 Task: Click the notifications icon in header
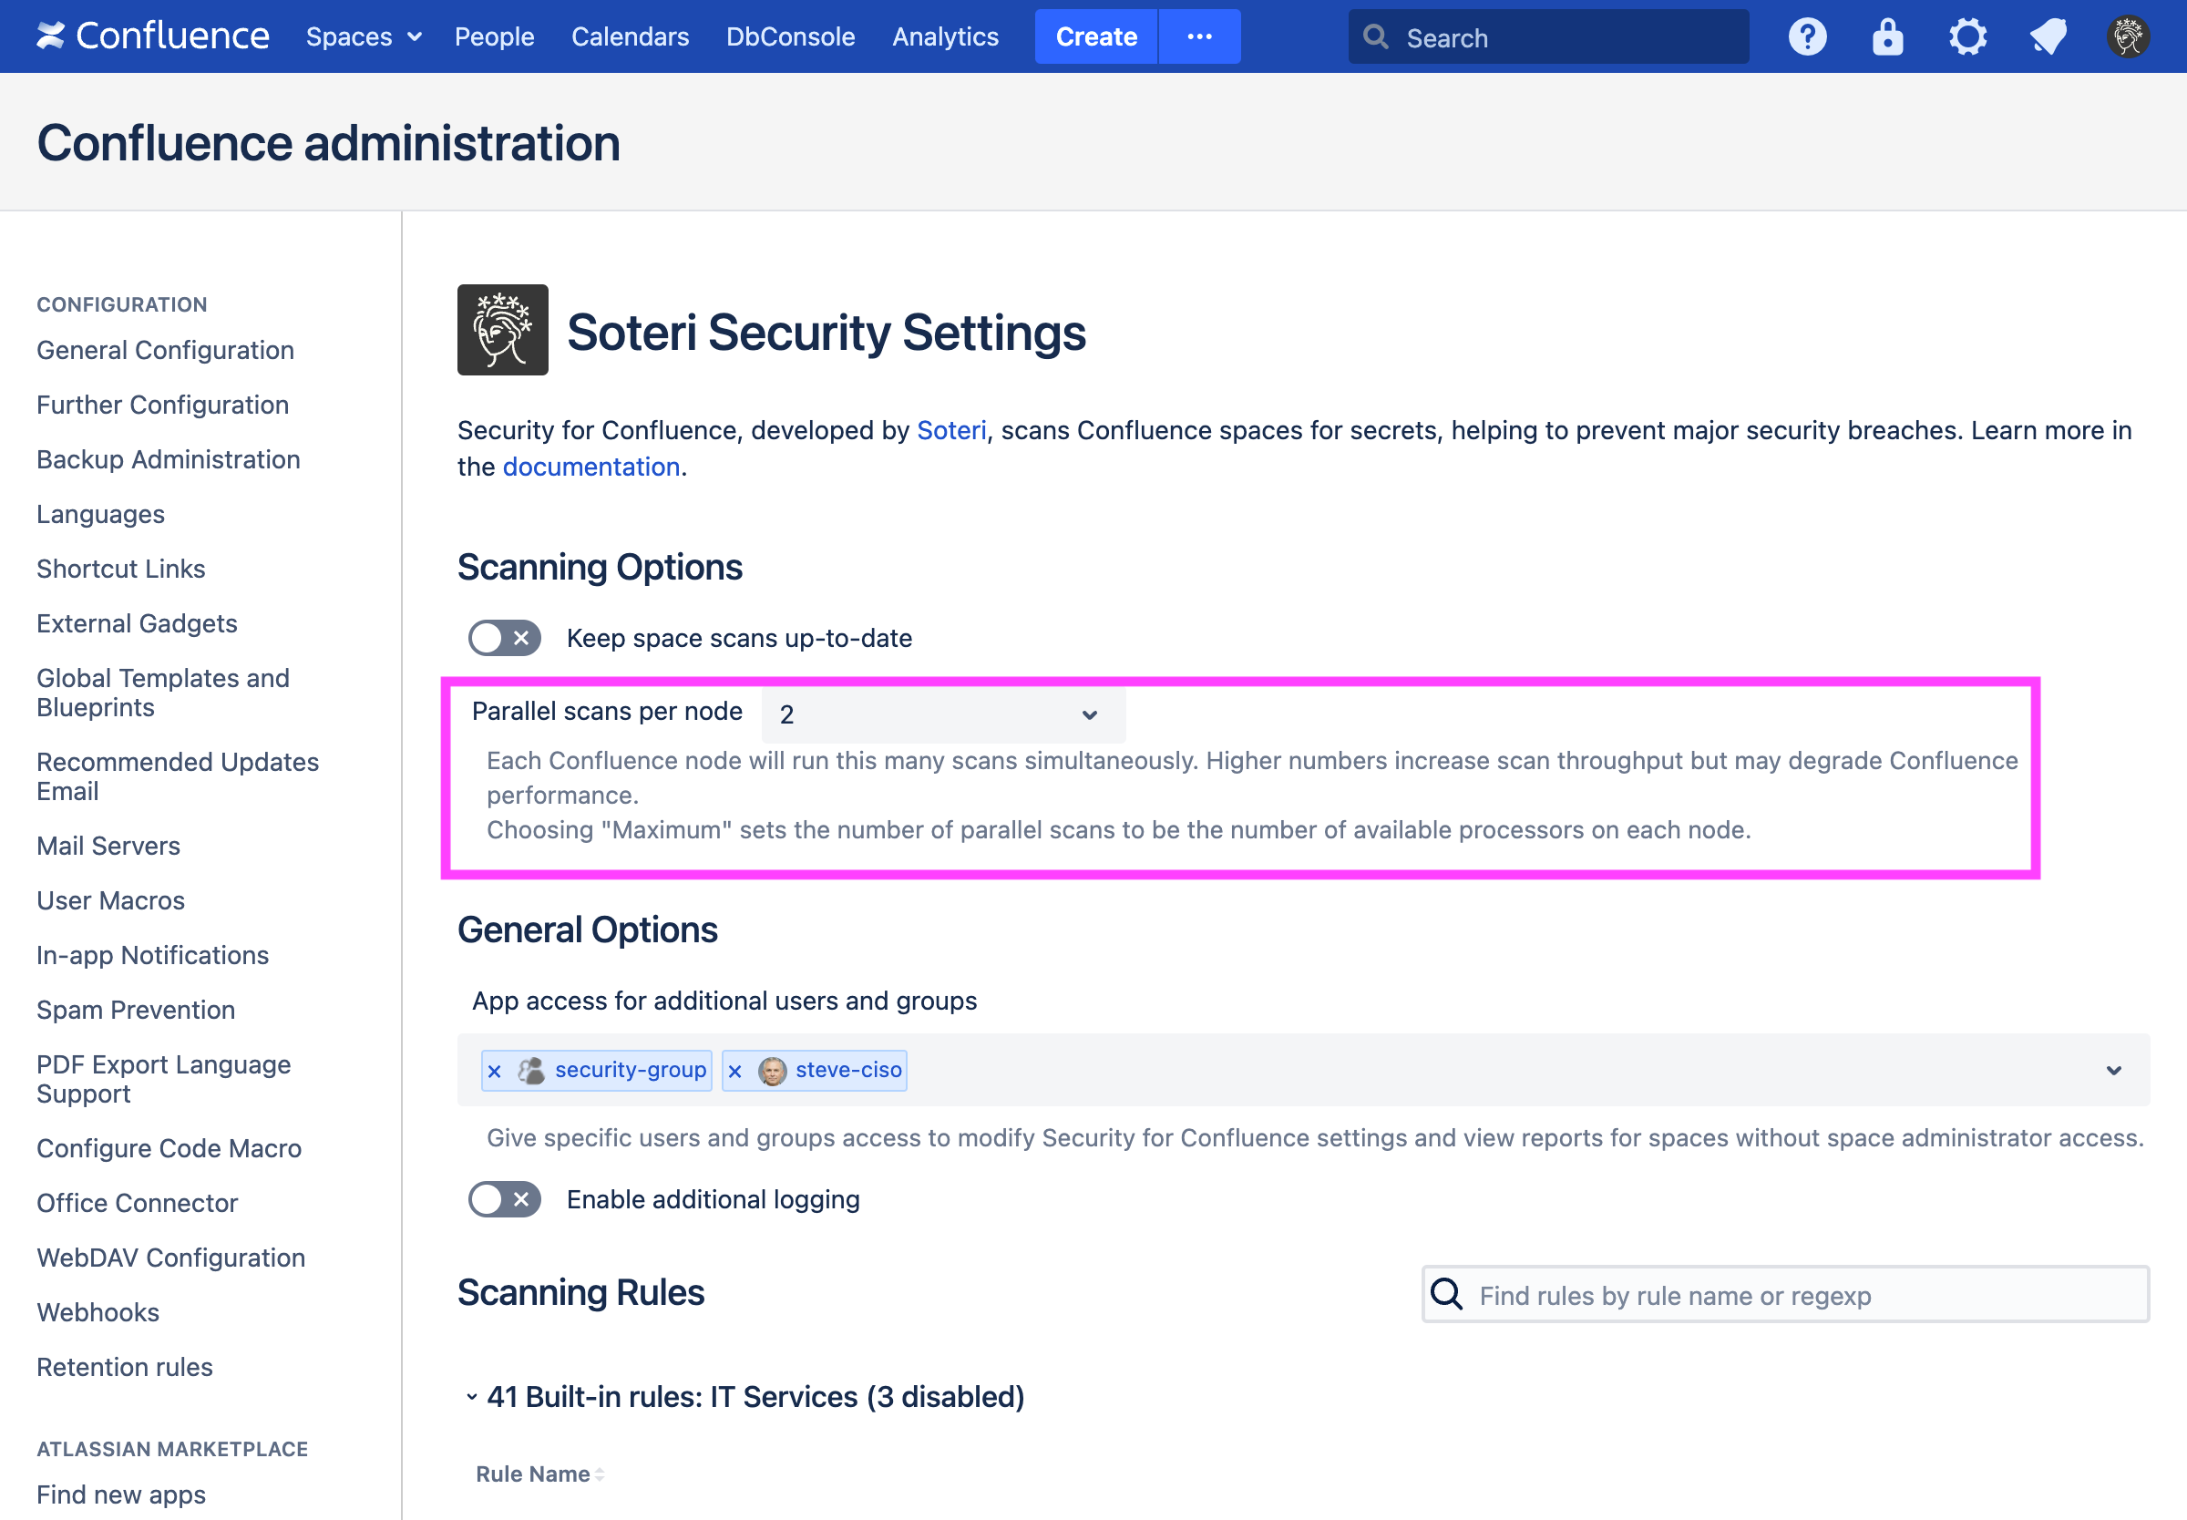coord(2047,37)
